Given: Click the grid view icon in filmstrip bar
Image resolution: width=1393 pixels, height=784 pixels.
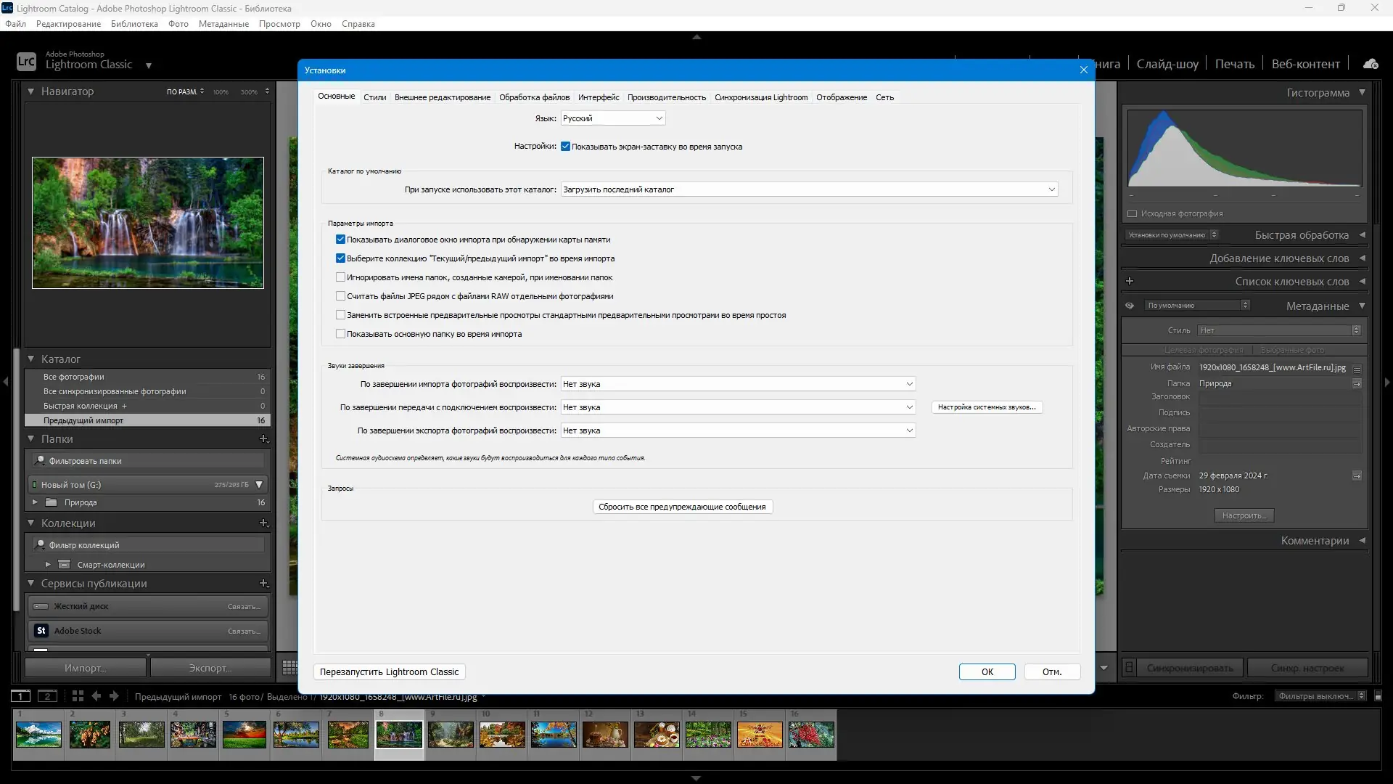Looking at the screenshot, I should point(78,696).
